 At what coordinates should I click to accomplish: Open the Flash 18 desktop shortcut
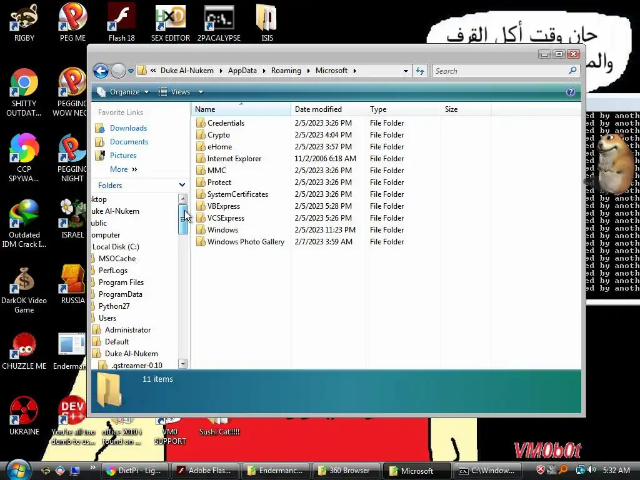point(122,22)
